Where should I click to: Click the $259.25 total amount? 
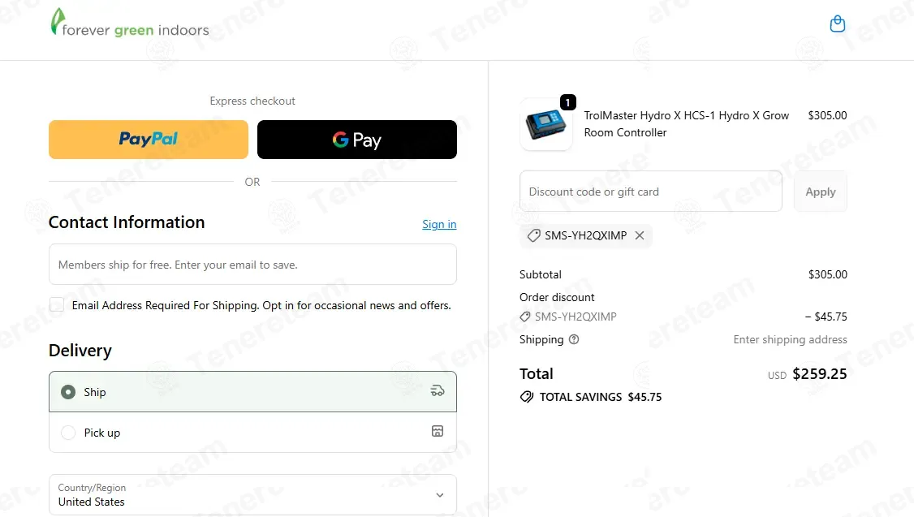click(819, 373)
